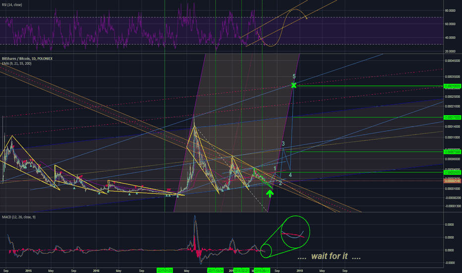Image resolution: width=462 pixels, height=273 pixels.
Task: Click the 2018-02-21 date marker
Action: click(241, 271)
